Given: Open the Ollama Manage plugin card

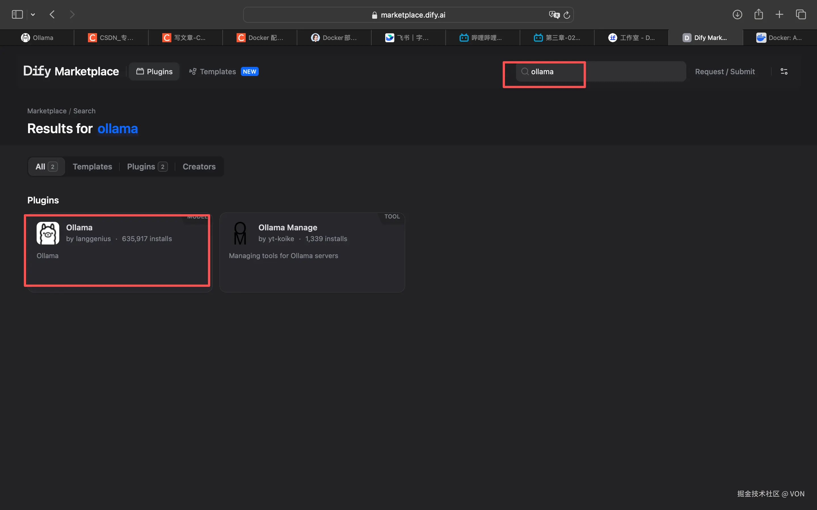Looking at the screenshot, I should 312,252.
